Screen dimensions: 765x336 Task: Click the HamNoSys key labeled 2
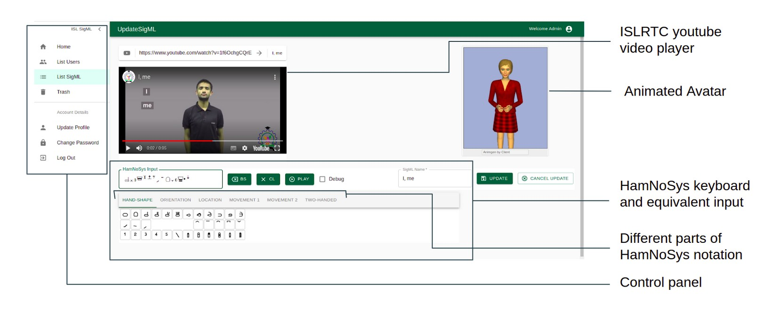136,235
